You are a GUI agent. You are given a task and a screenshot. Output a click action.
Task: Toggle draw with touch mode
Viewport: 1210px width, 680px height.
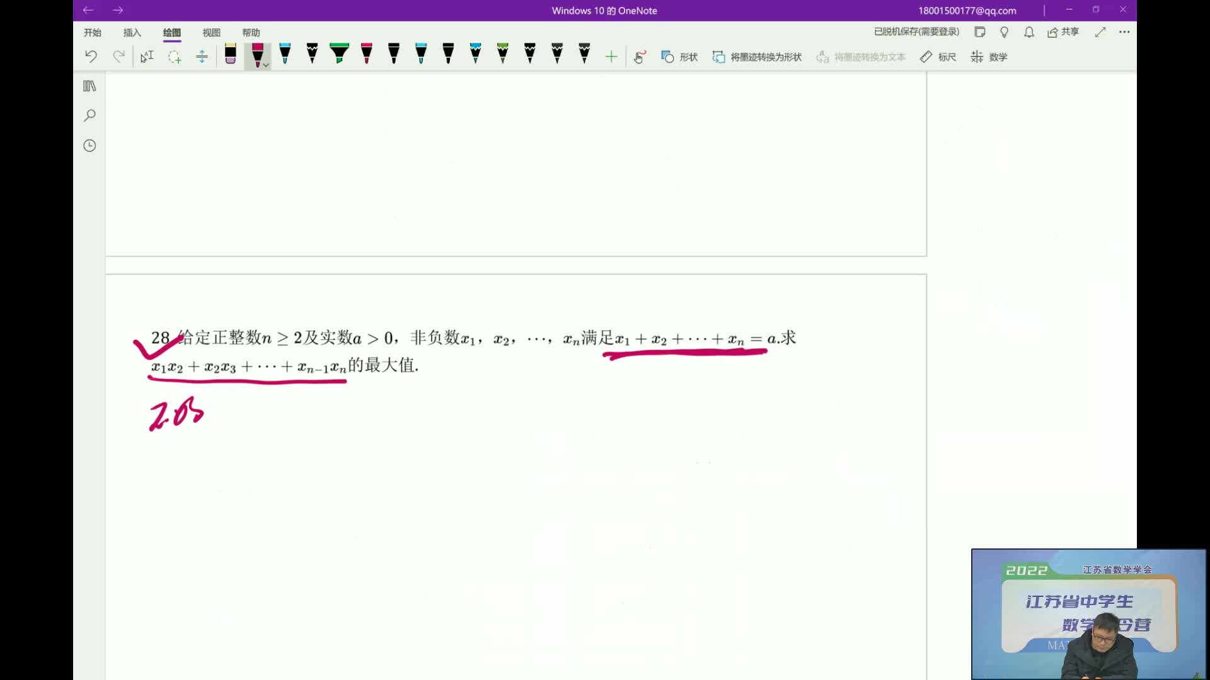(639, 57)
